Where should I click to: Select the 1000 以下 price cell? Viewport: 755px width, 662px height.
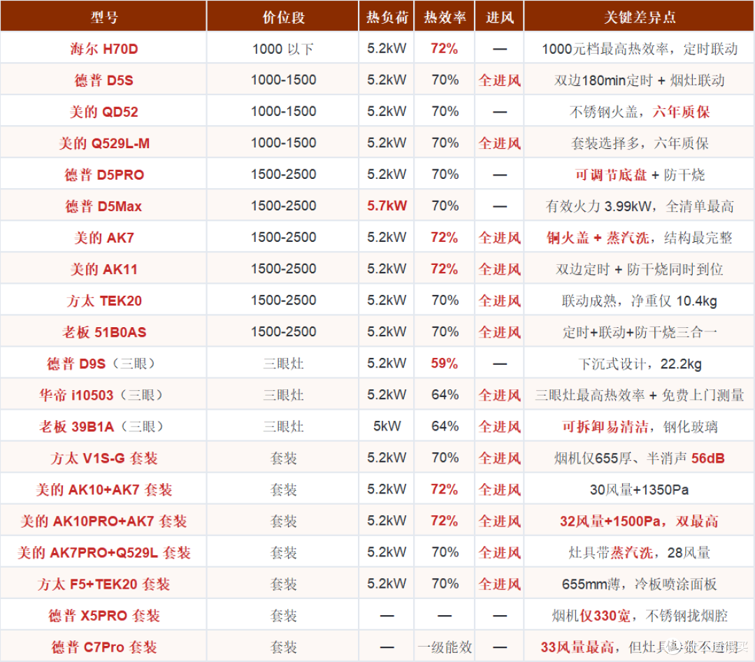coord(284,49)
